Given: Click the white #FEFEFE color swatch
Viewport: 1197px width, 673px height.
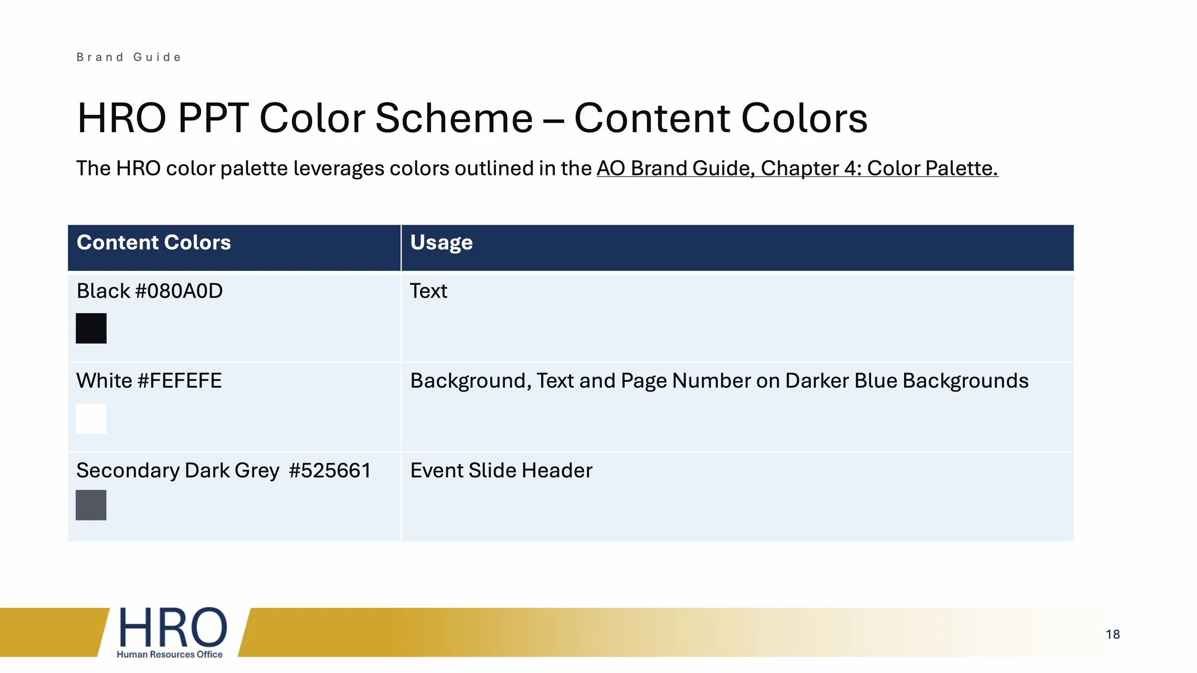Looking at the screenshot, I should [x=91, y=418].
